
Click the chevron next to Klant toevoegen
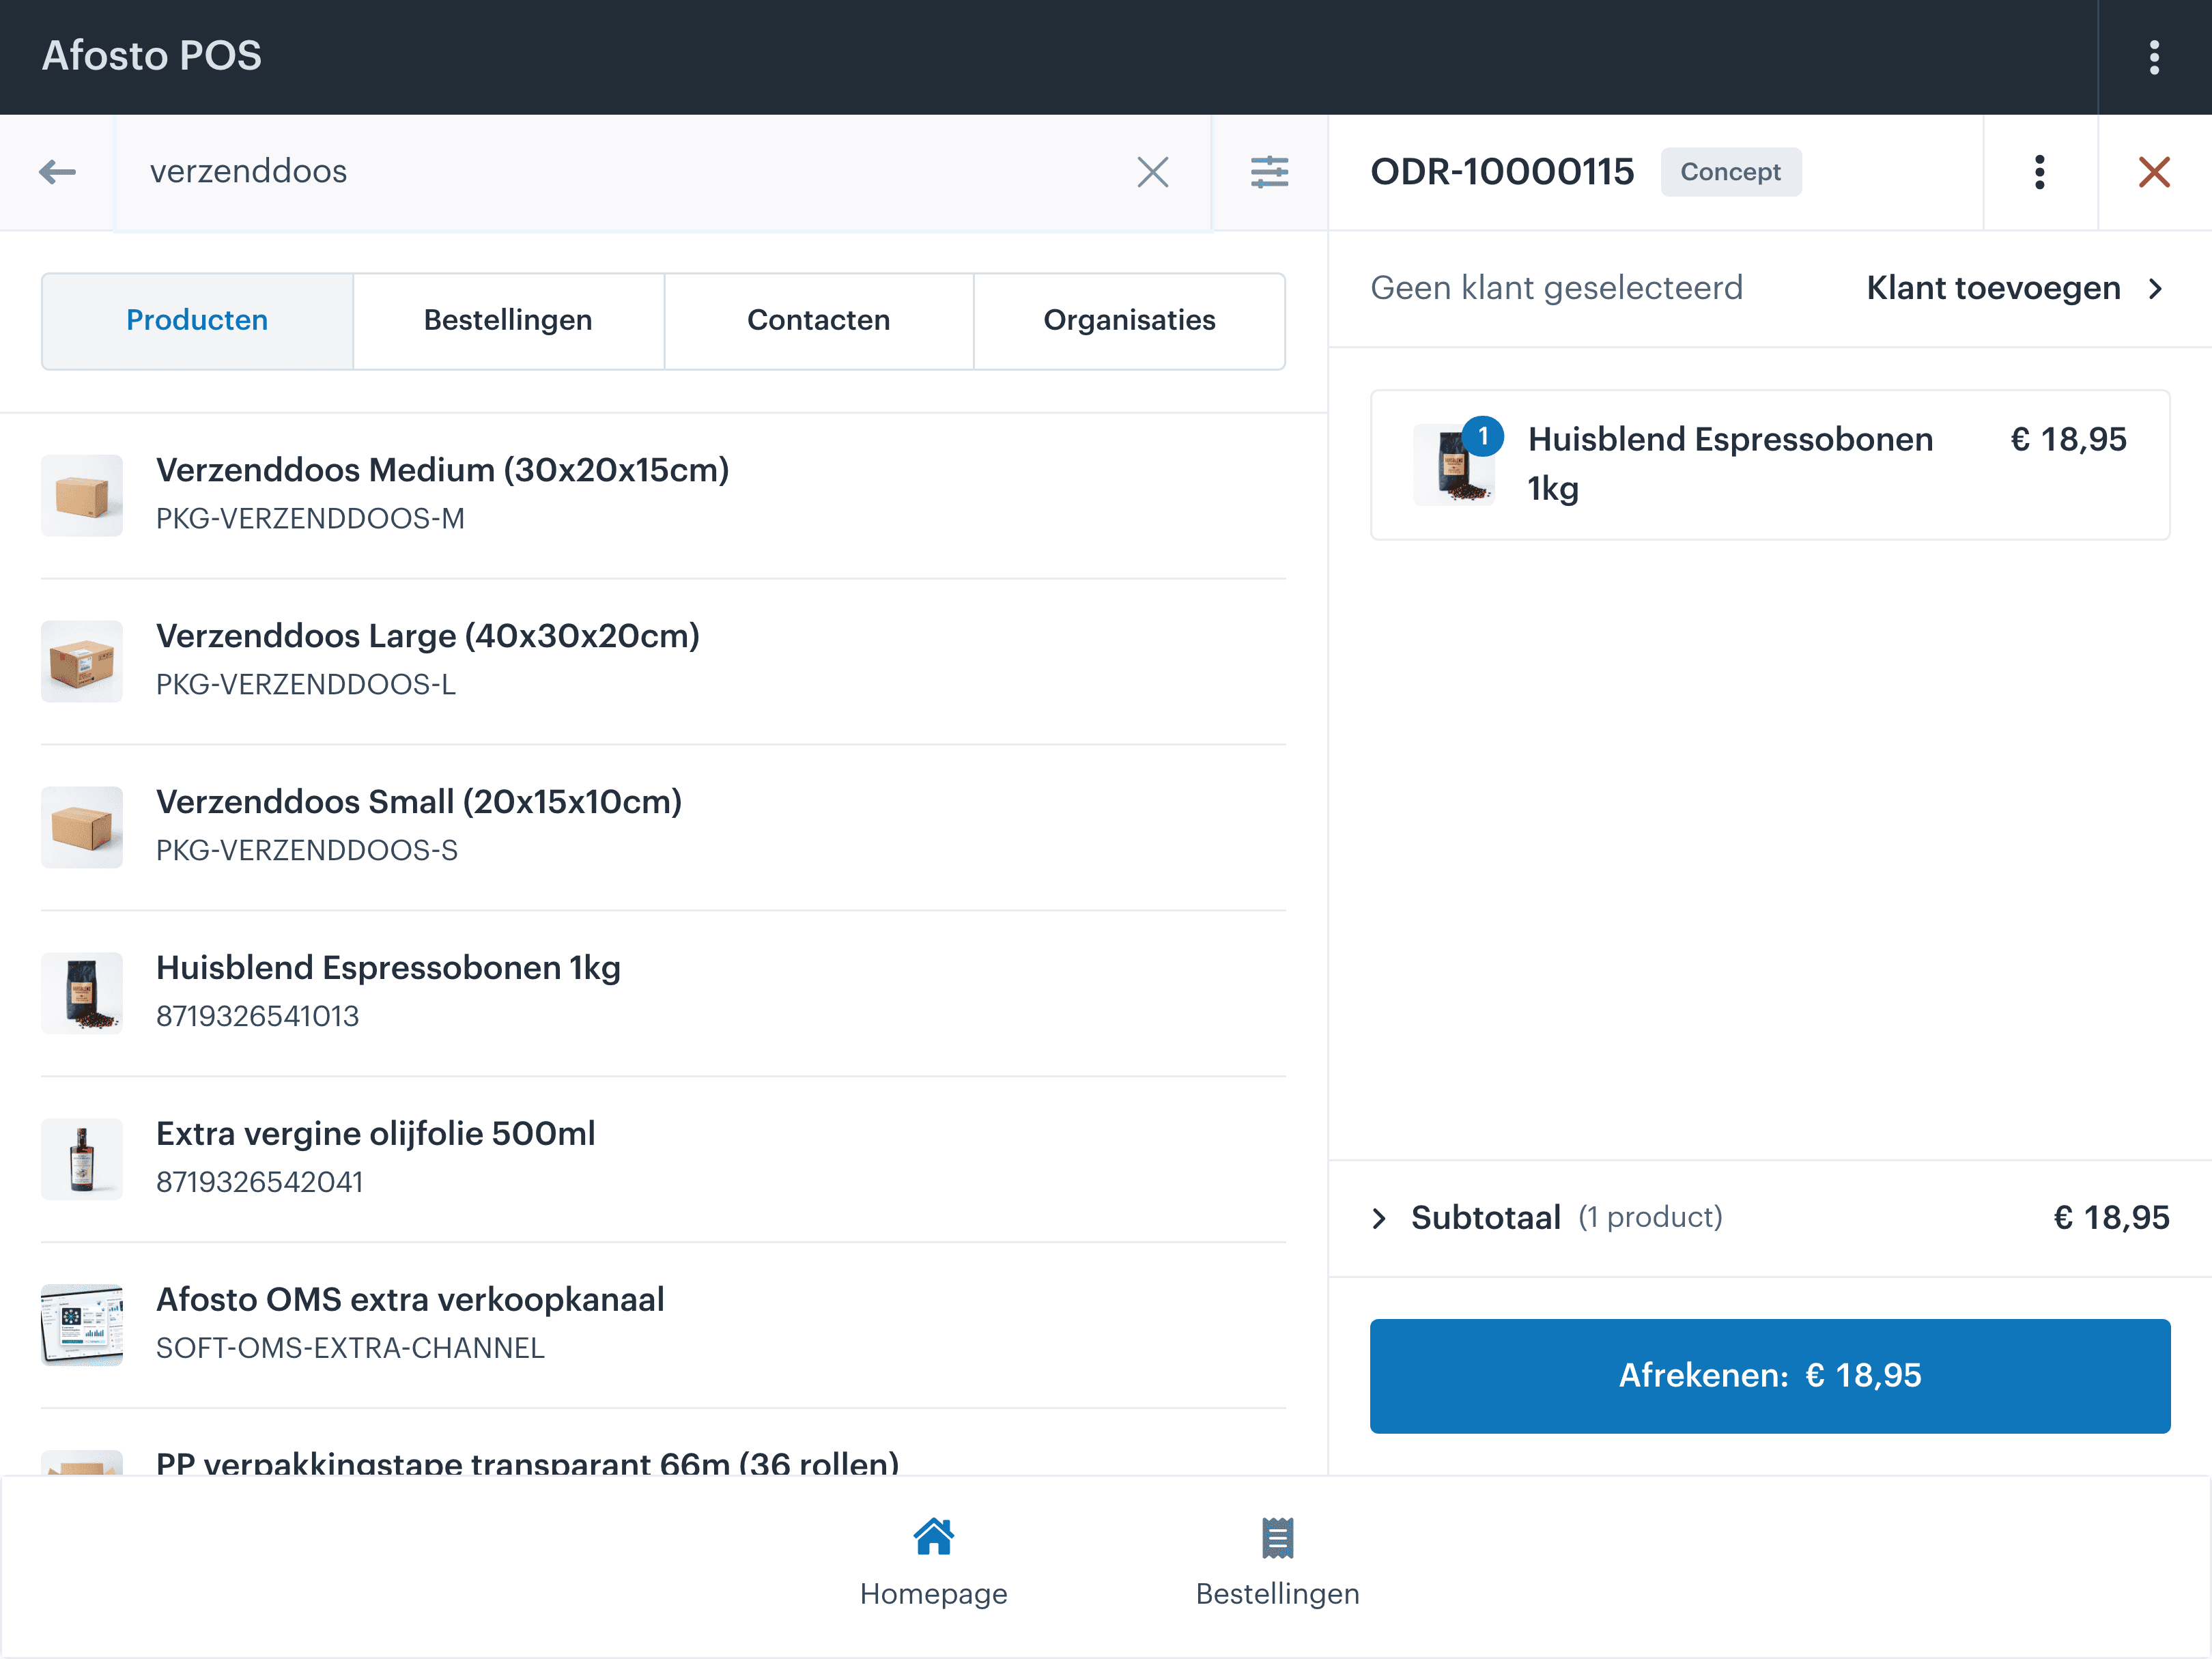pos(2156,289)
